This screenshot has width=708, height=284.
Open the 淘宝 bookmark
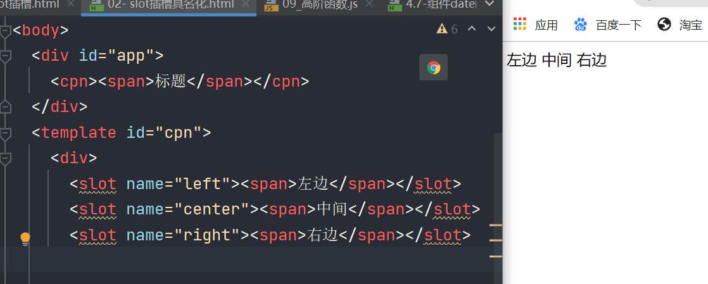(x=680, y=25)
